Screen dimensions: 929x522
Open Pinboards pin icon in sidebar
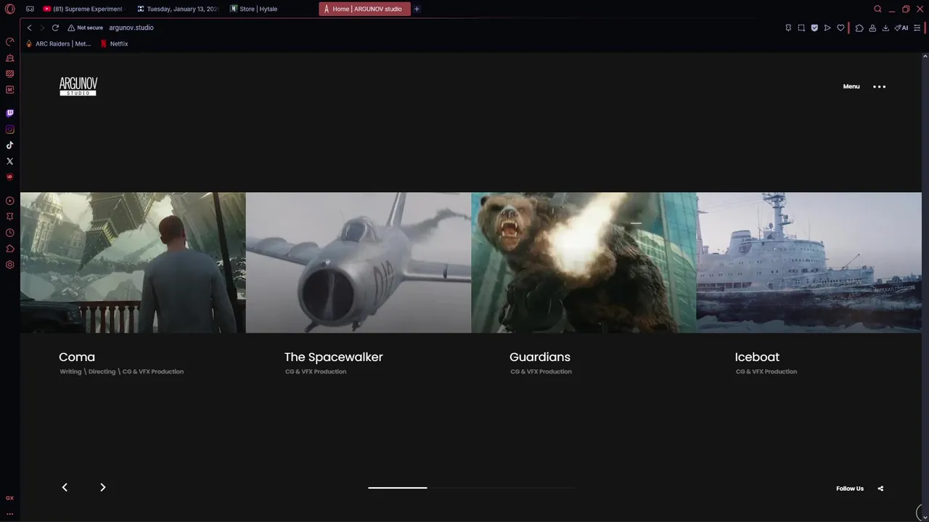(x=9, y=217)
